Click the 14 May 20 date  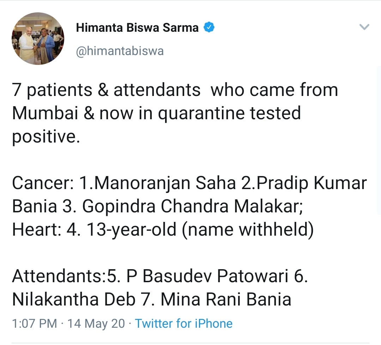click(x=96, y=323)
